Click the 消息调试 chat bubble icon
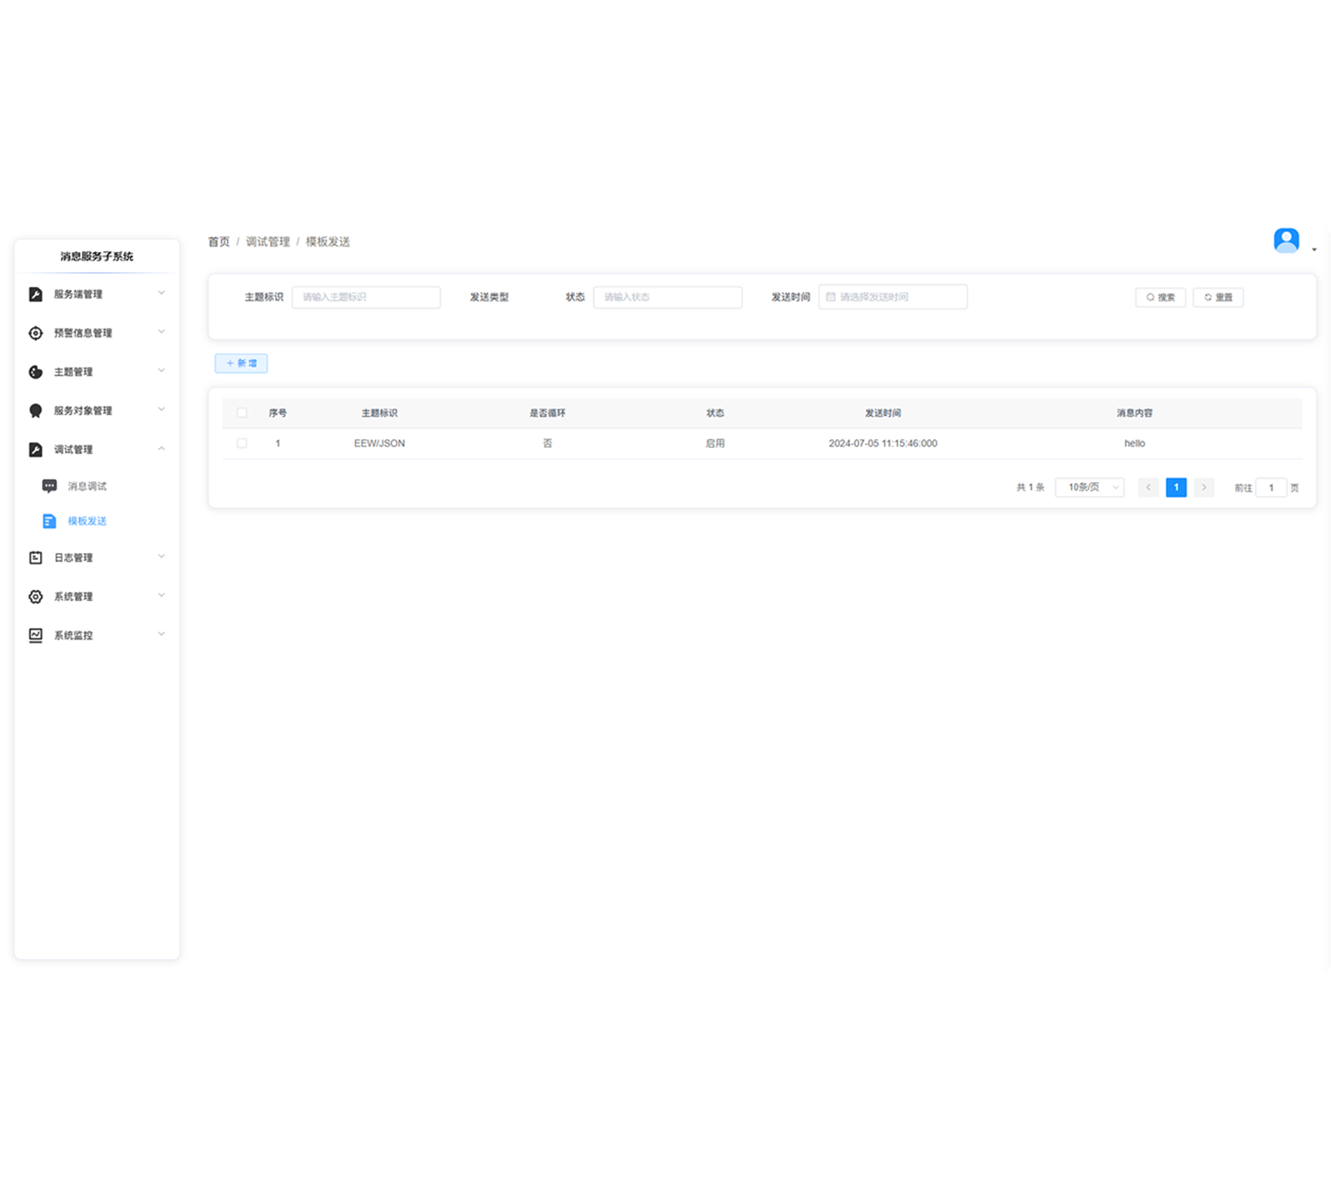This screenshot has width=1331, height=1198. 50,486
